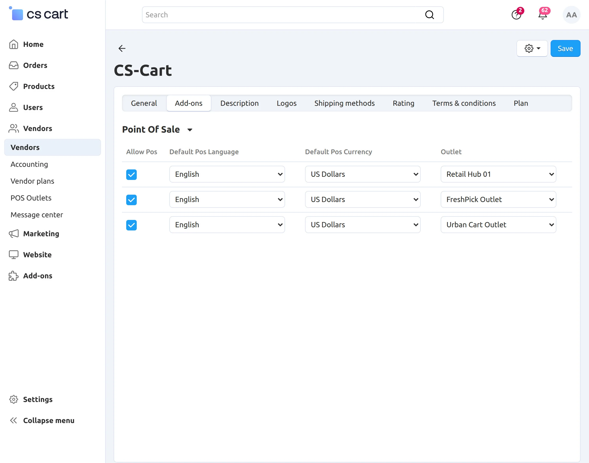Viewport: 589px width, 463px height.
Task: Open the gear settings dropdown button
Action: [532, 48]
